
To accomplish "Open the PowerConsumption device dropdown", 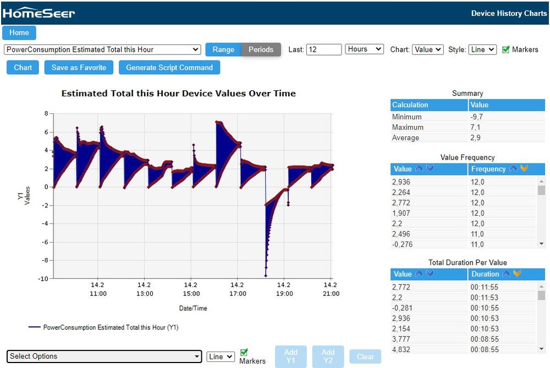I will (102, 50).
